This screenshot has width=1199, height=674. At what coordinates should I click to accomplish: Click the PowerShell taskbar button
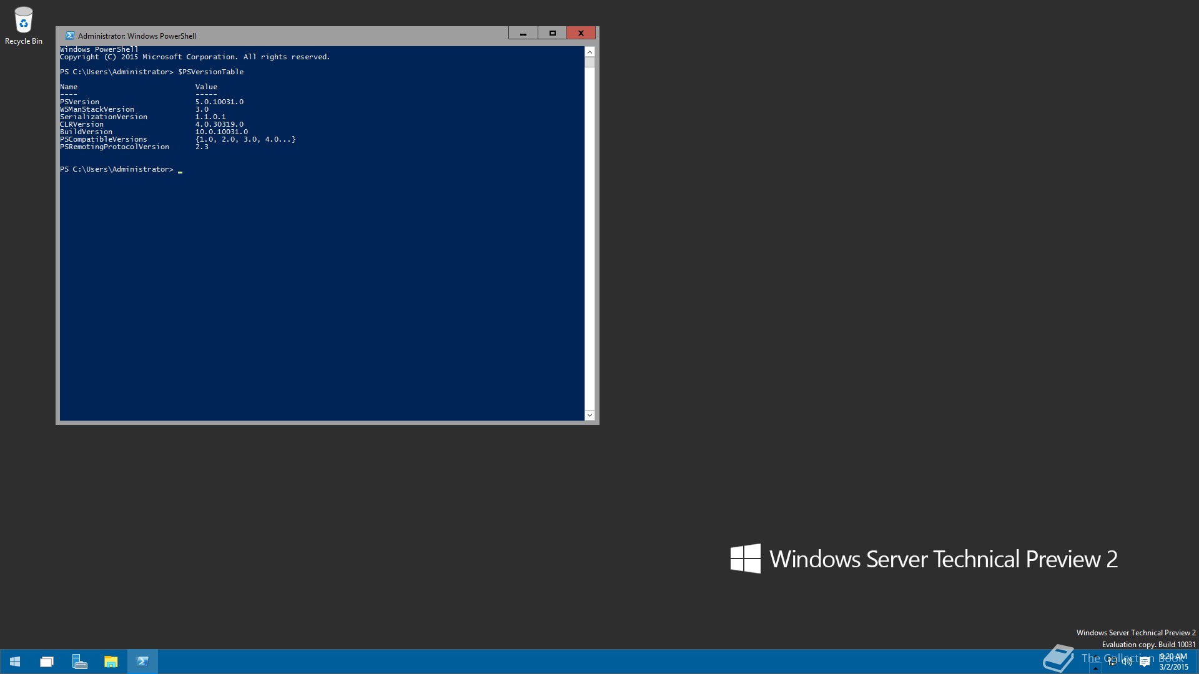[x=142, y=662]
